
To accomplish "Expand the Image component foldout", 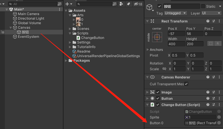I will point(148,92).
